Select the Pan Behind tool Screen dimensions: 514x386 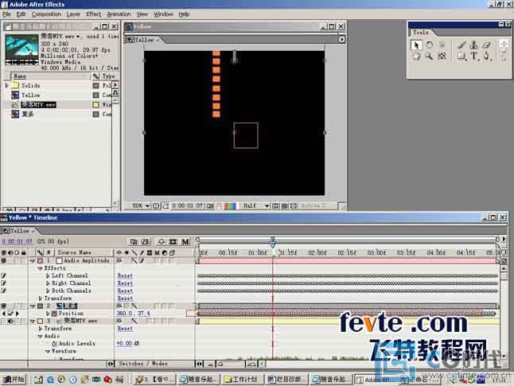point(442,57)
